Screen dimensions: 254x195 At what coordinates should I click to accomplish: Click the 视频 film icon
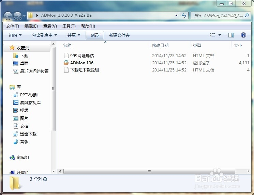[x=16, y=110]
